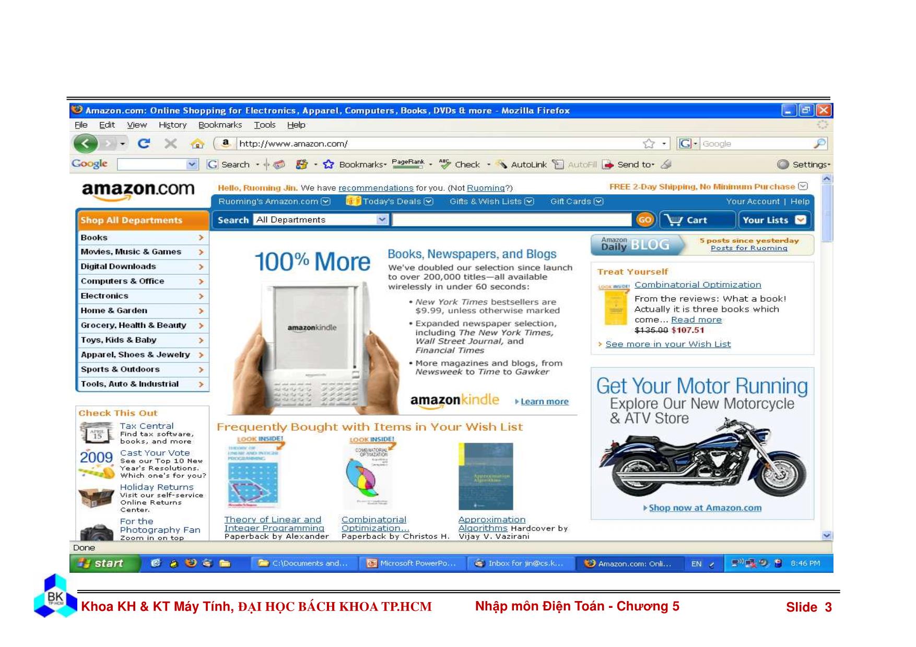This screenshot has width=916, height=647.
Task: Click the amazon.com logo
Action: pyautogui.click(x=138, y=191)
